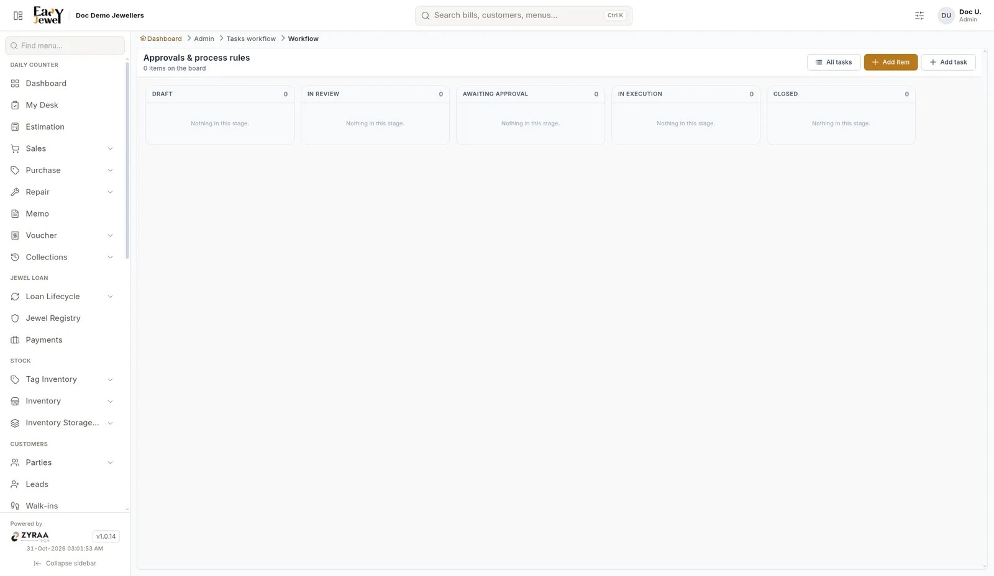The image size is (994, 576).
Task: Click the Parties people icon
Action: click(x=15, y=462)
